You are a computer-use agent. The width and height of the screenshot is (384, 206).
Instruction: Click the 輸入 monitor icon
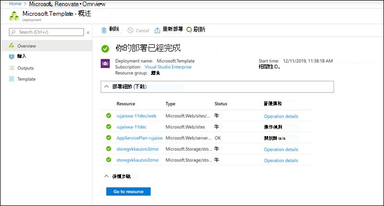coord(11,57)
